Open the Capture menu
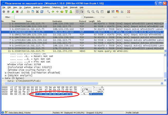This screenshot has width=168, height=115. (27, 7)
